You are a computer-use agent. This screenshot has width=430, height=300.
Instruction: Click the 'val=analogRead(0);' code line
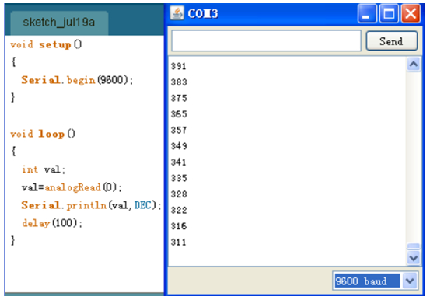tap(72, 187)
